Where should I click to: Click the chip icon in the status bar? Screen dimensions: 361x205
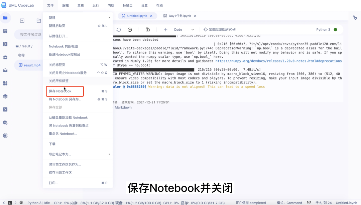(21, 202)
